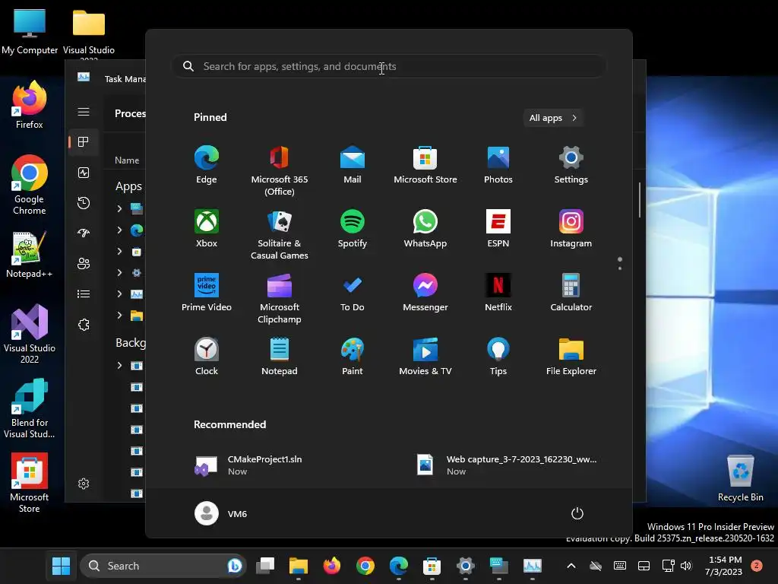This screenshot has height=584, width=778.
Task: Open WhatsApp
Action: 425,228
